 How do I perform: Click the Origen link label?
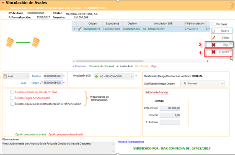click(35, 83)
